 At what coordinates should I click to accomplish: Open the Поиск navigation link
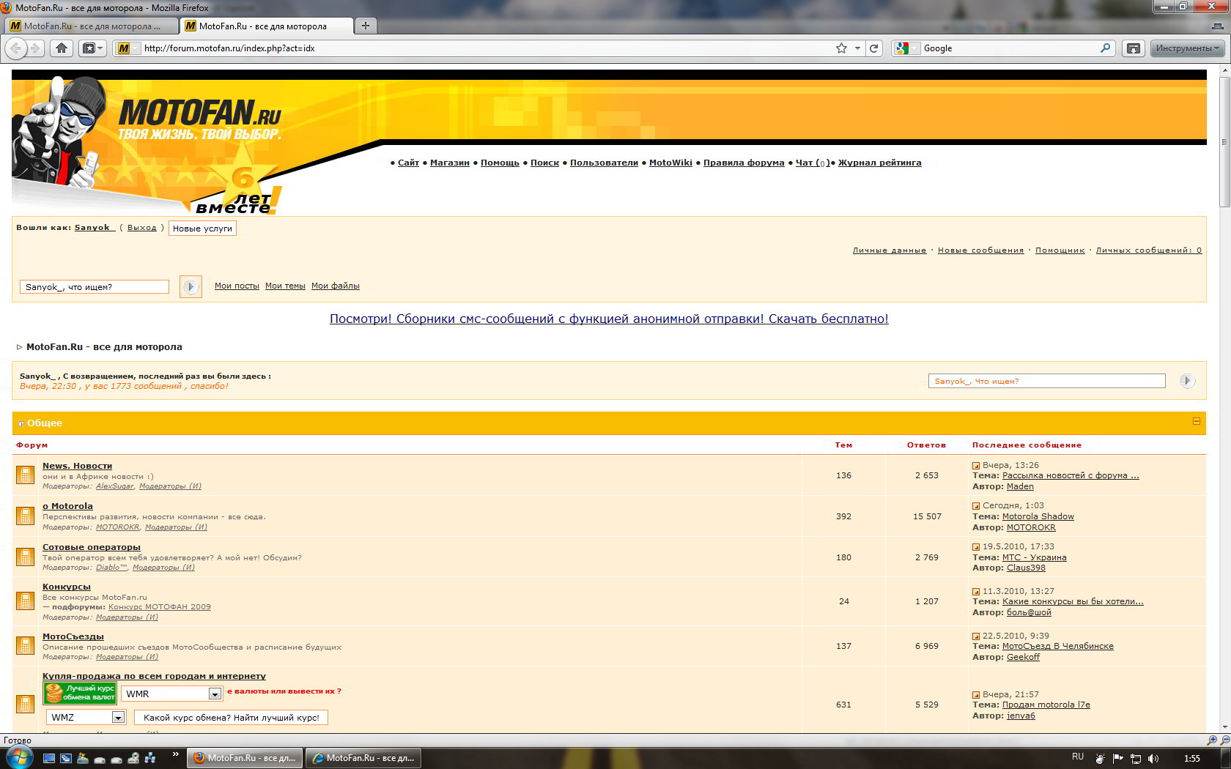click(544, 163)
